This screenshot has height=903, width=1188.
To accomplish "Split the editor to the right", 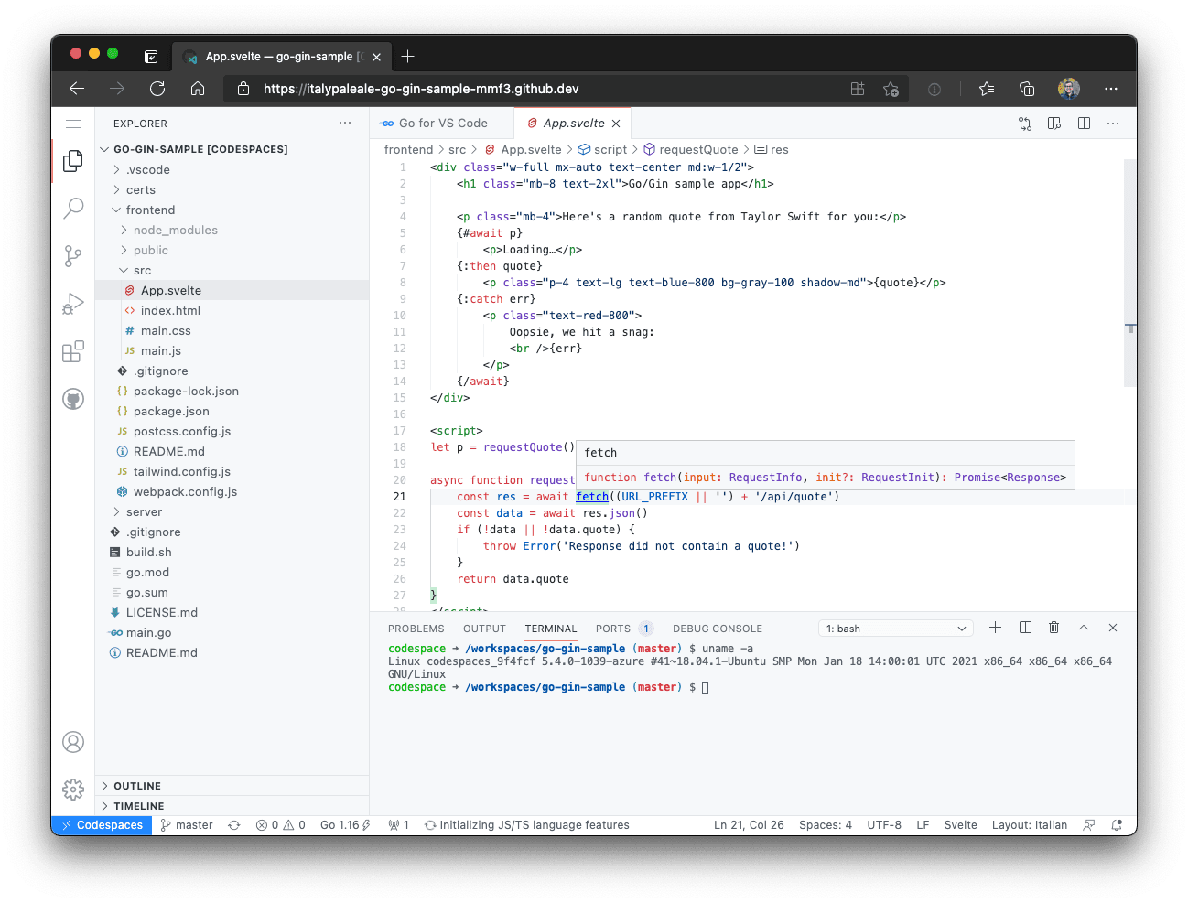I will click(1084, 124).
